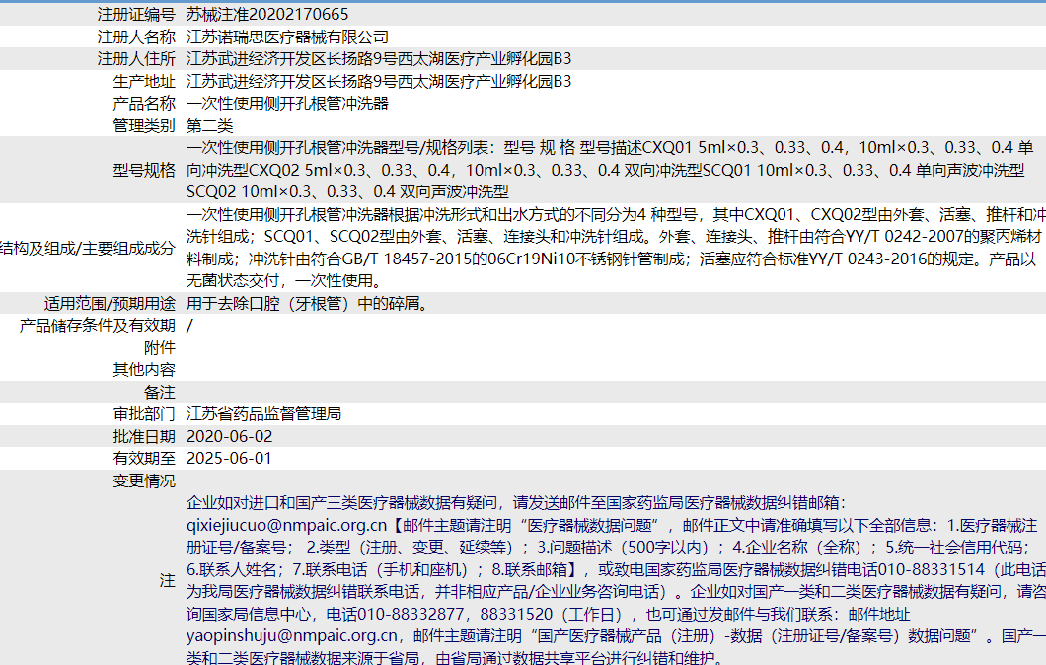This screenshot has height=665, width=1046.
Task: Click management class value 第二类
Action: click(x=209, y=125)
